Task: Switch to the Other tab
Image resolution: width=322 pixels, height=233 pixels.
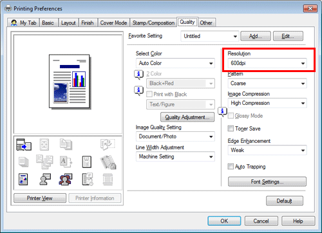Action: pos(206,23)
